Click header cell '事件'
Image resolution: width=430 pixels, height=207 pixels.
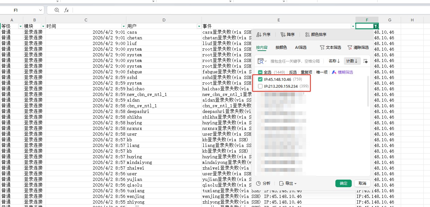(x=278, y=26)
